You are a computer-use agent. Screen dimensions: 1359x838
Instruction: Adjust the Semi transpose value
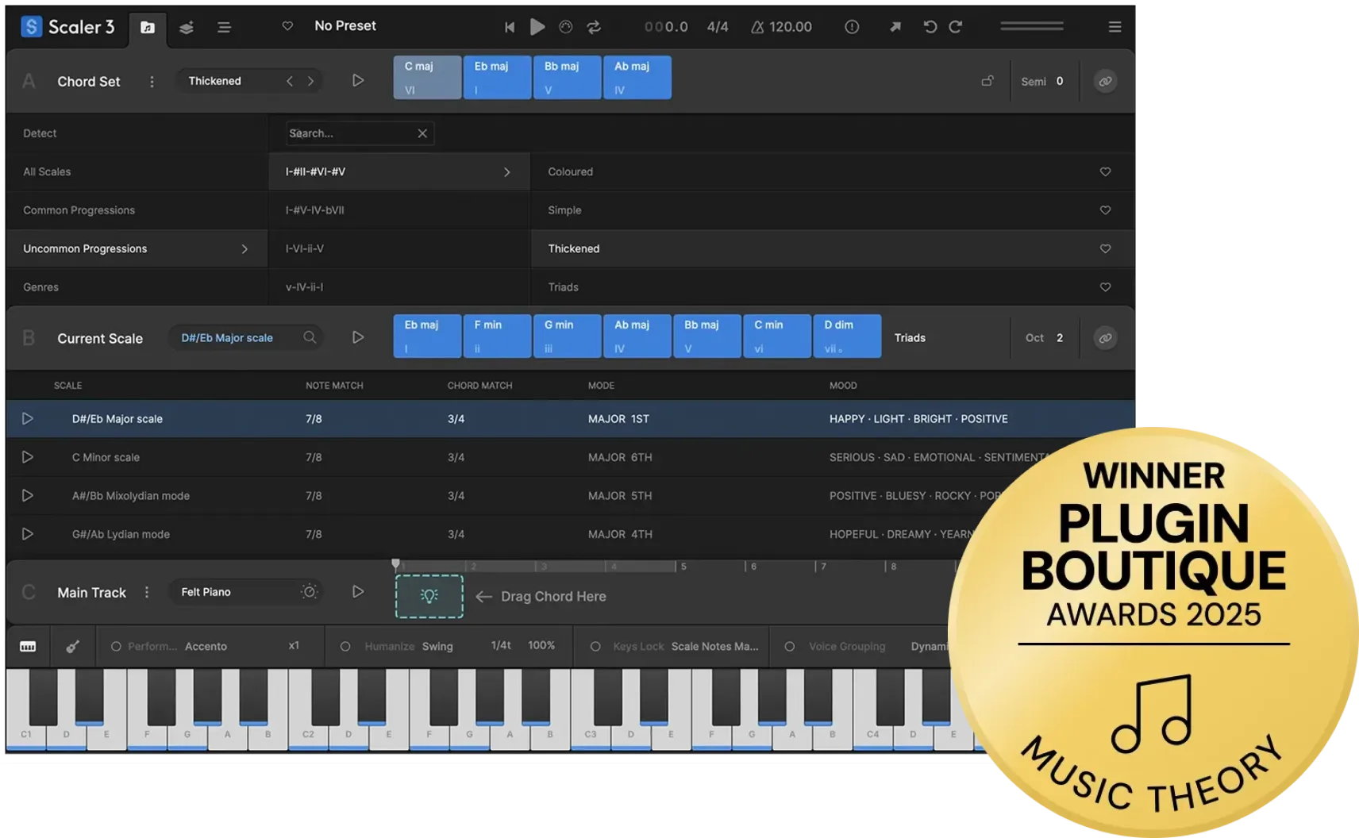(1060, 81)
